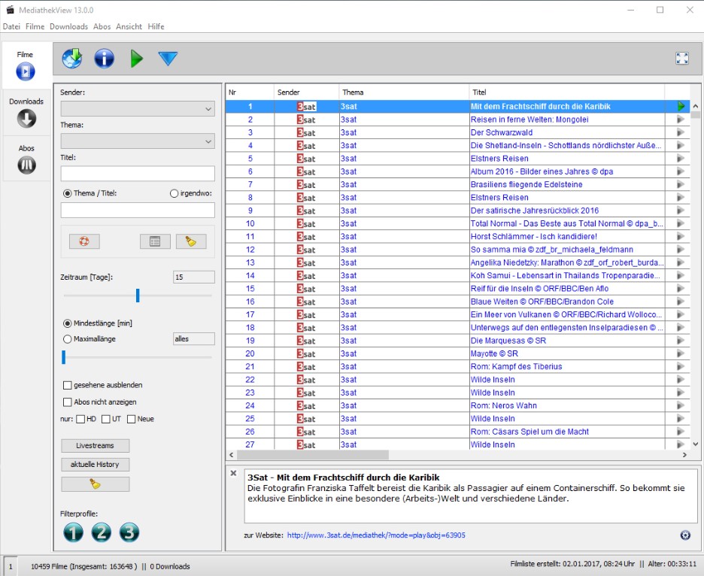Enable 'gesehene ausblenden' checkbox
The image size is (704, 576).
click(x=68, y=385)
